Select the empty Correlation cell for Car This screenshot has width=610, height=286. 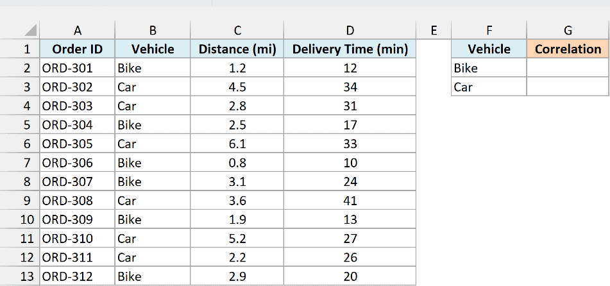point(568,87)
